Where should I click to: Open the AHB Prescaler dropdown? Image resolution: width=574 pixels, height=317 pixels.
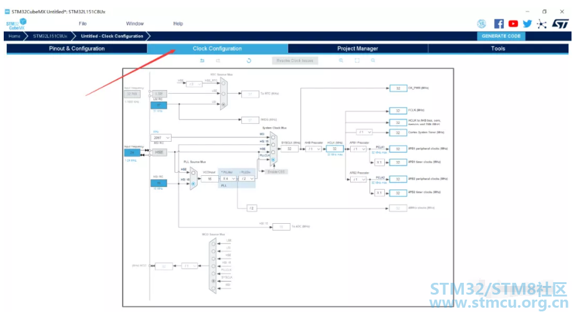coord(313,149)
